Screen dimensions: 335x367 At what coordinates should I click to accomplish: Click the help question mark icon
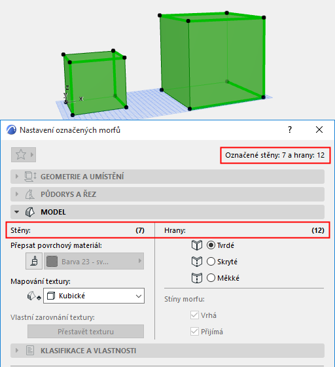point(290,130)
